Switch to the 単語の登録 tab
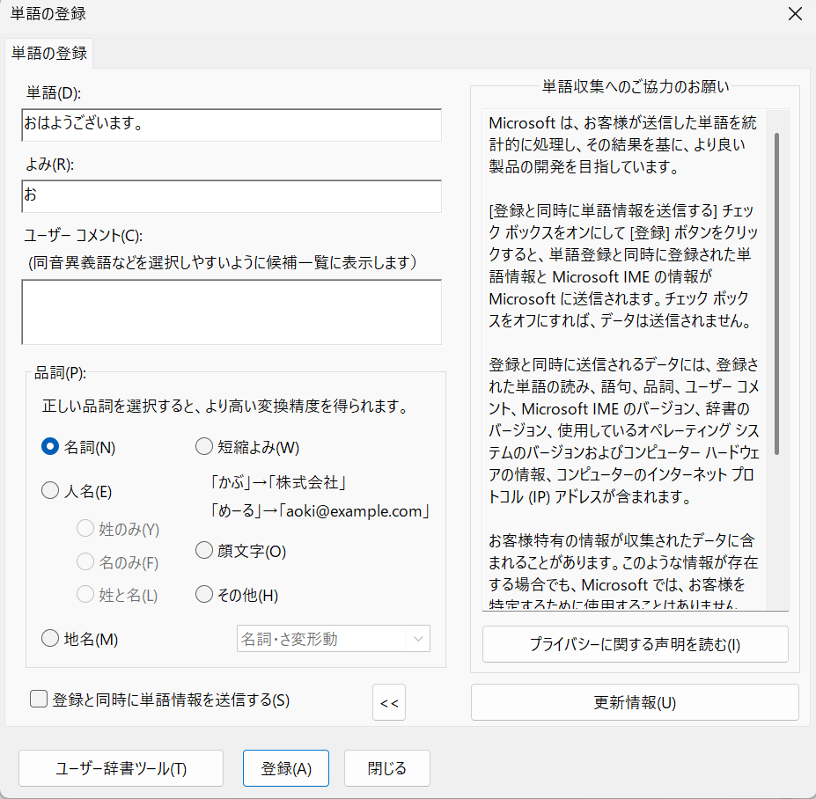Image resolution: width=816 pixels, height=799 pixels. coord(49,53)
